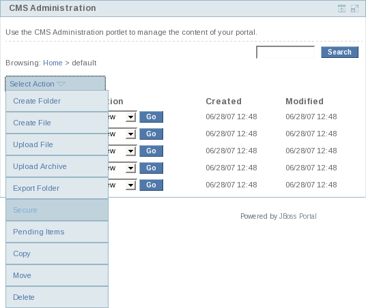
Task: Open Pending Items from the menu
Action: pos(57,232)
